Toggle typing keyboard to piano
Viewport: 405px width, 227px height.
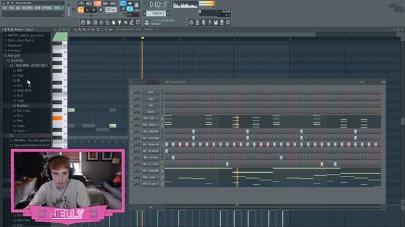[x=123, y=3]
